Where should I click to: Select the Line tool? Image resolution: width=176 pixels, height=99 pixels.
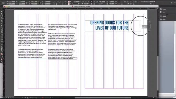coord(2,23)
